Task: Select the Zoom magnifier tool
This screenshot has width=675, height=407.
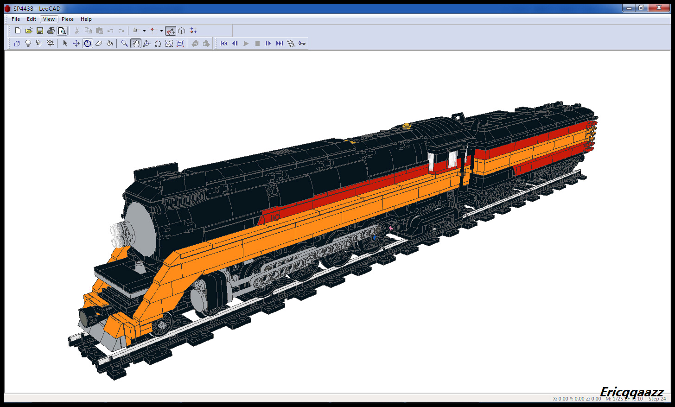Action: click(124, 44)
